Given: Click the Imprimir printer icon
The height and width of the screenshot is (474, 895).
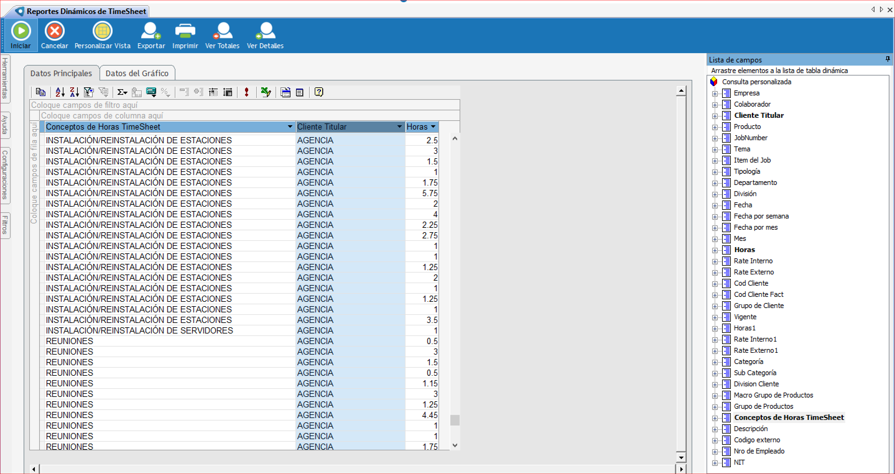Looking at the screenshot, I should (185, 31).
